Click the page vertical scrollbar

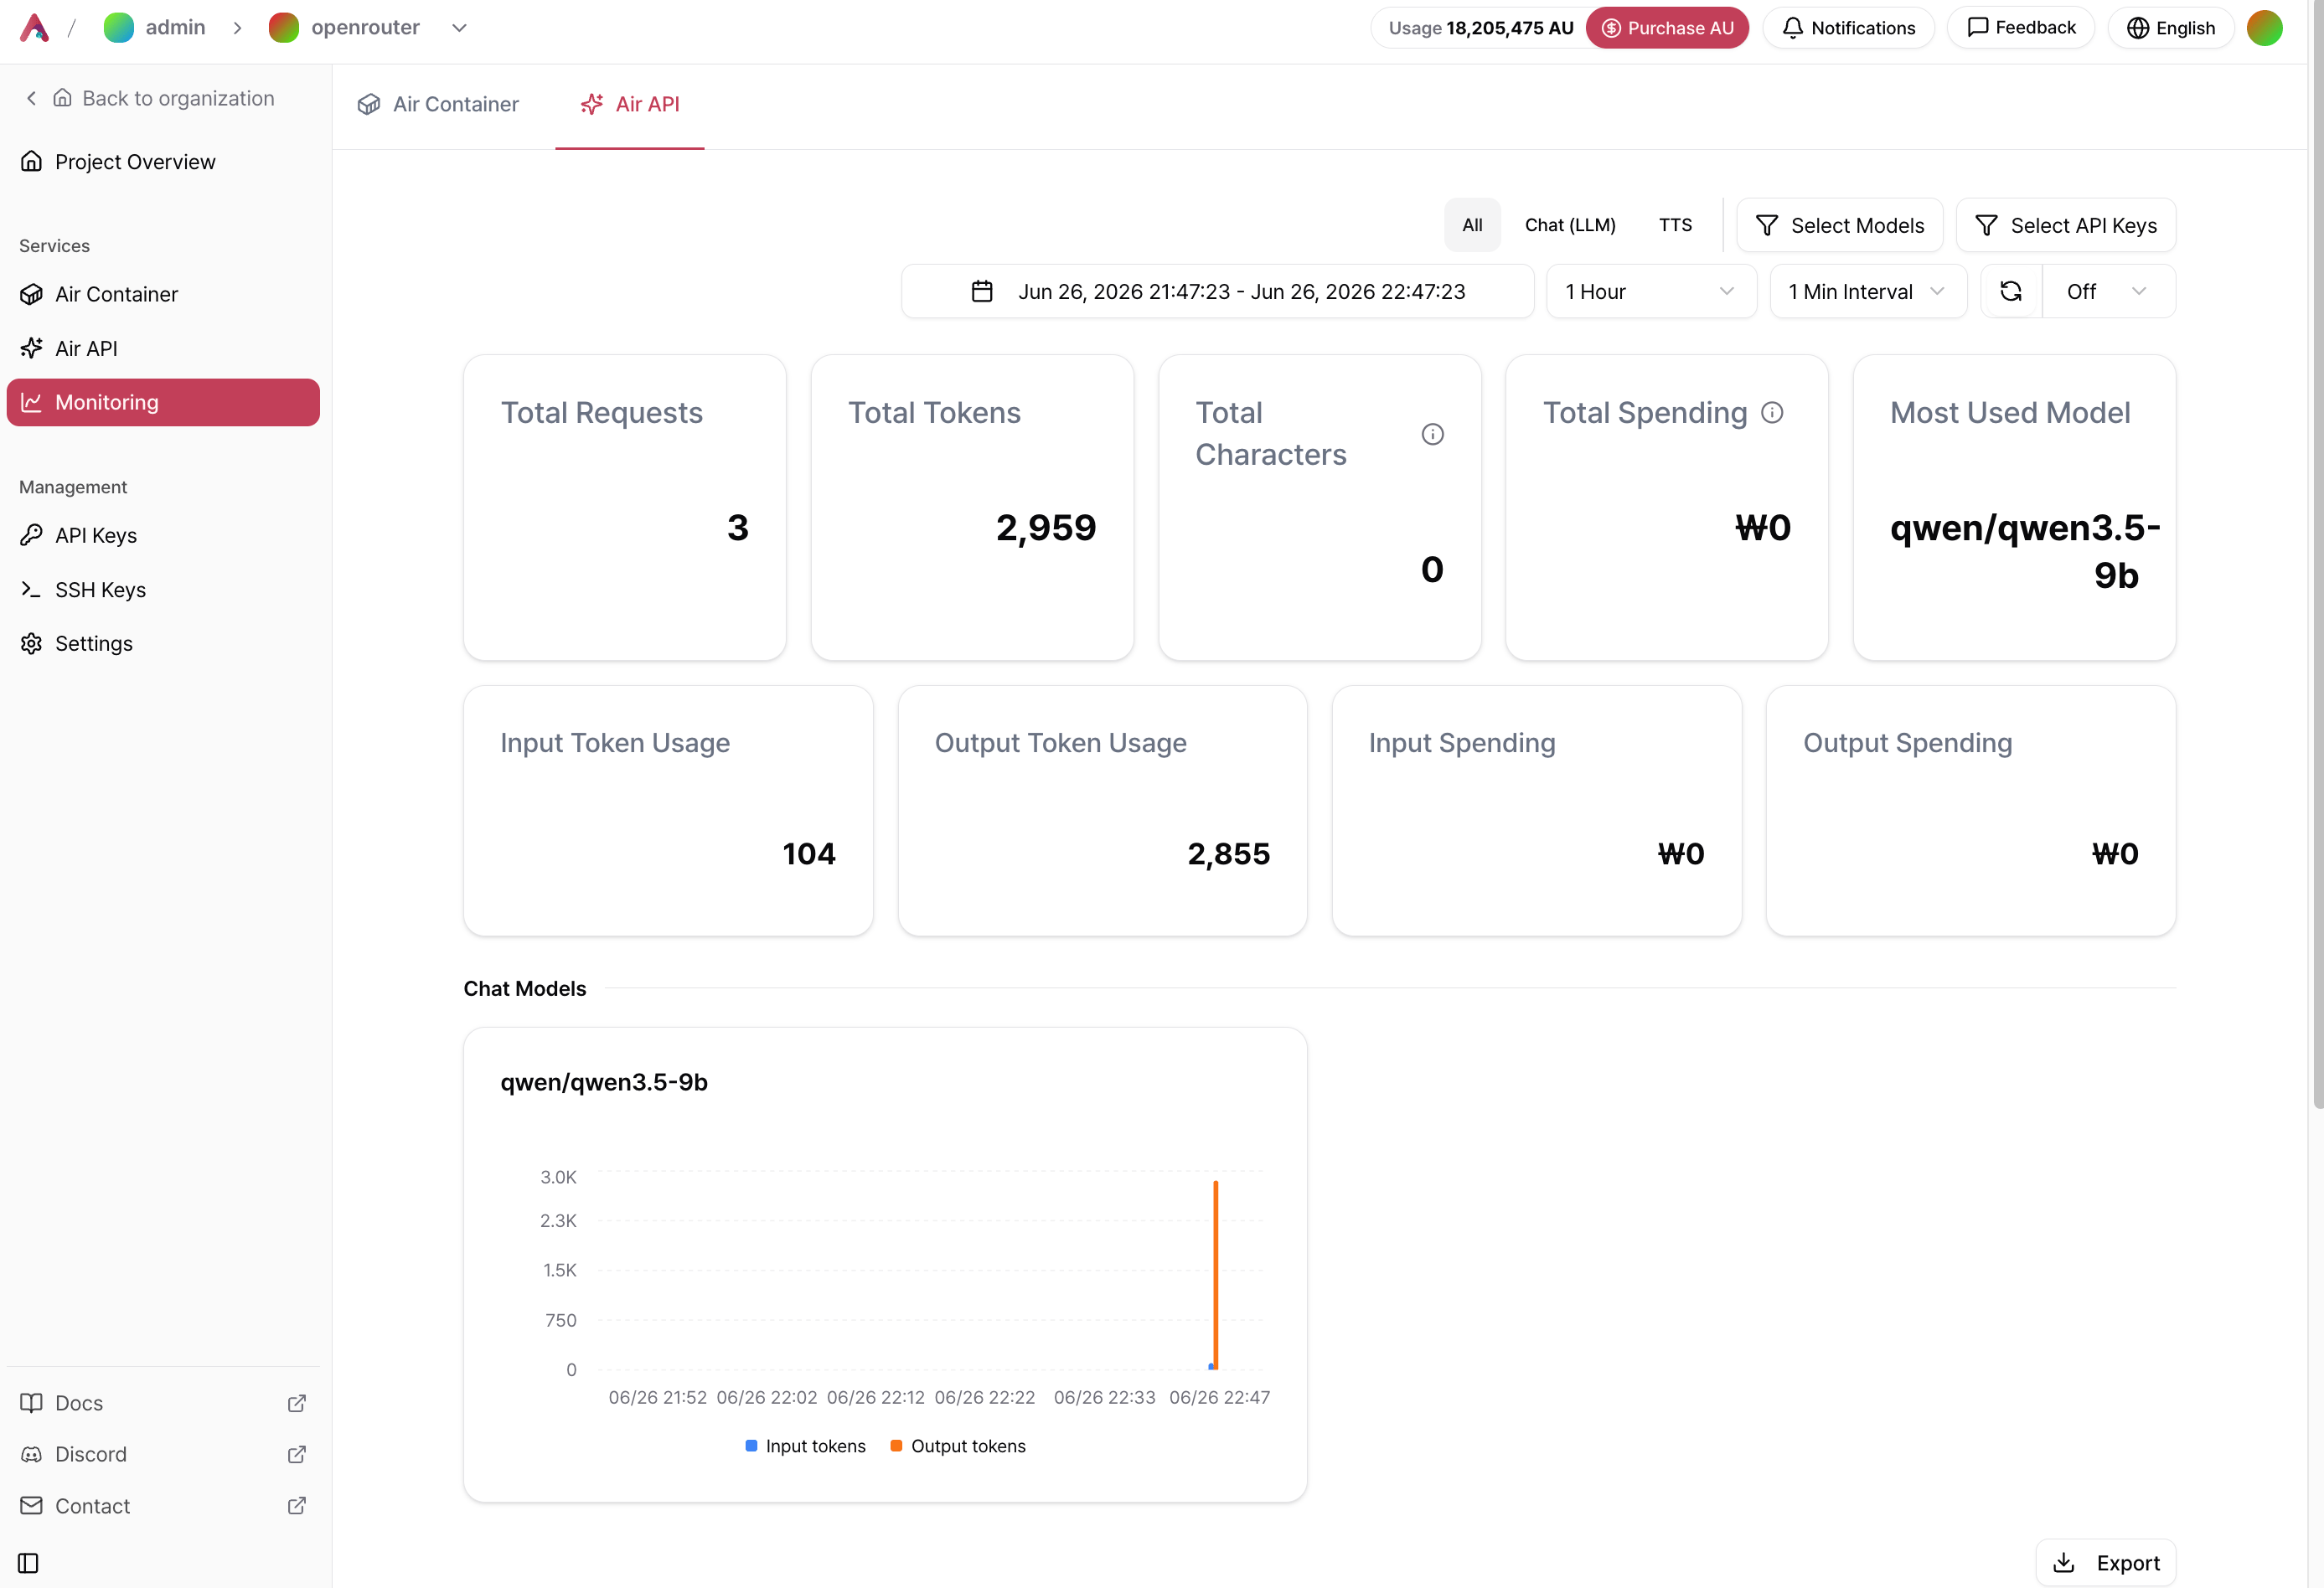(x=2317, y=555)
